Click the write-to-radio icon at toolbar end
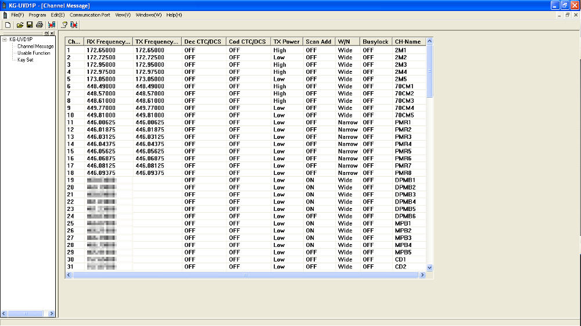Screen dimensions: 581x326 click(x=74, y=25)
